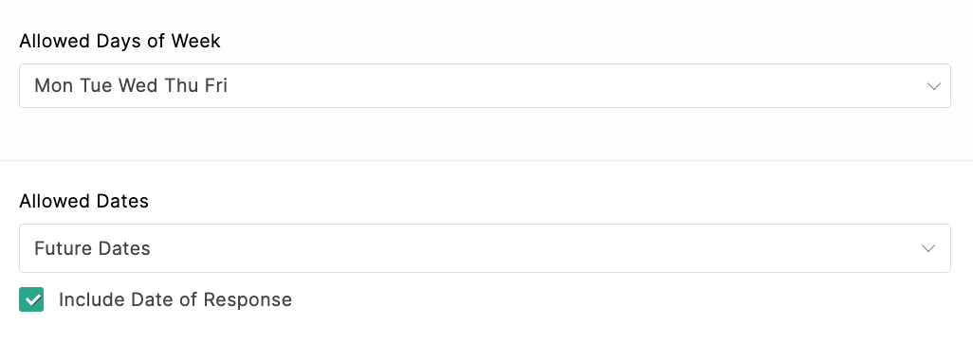Click Mon in the days field

point(53,85)
